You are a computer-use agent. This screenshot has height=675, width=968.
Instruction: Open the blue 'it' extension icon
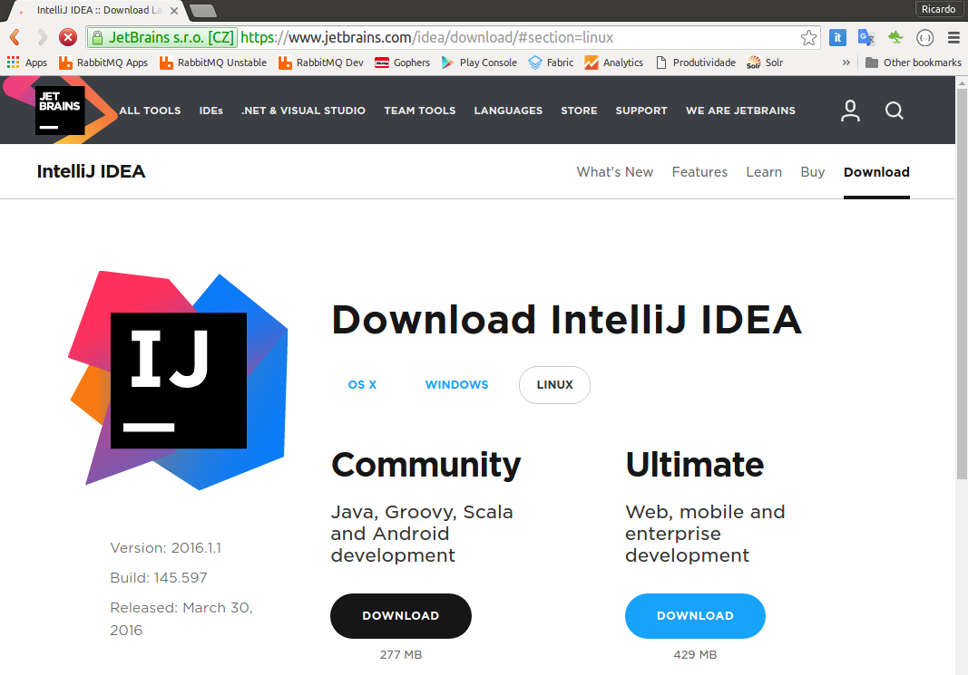[x=837, y=38]
